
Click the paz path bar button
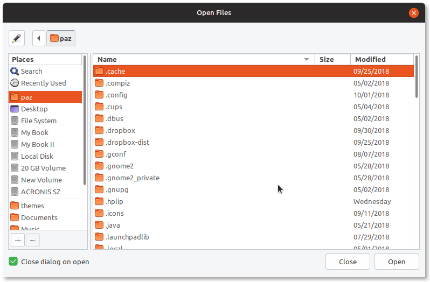click(x=61, y=38)
